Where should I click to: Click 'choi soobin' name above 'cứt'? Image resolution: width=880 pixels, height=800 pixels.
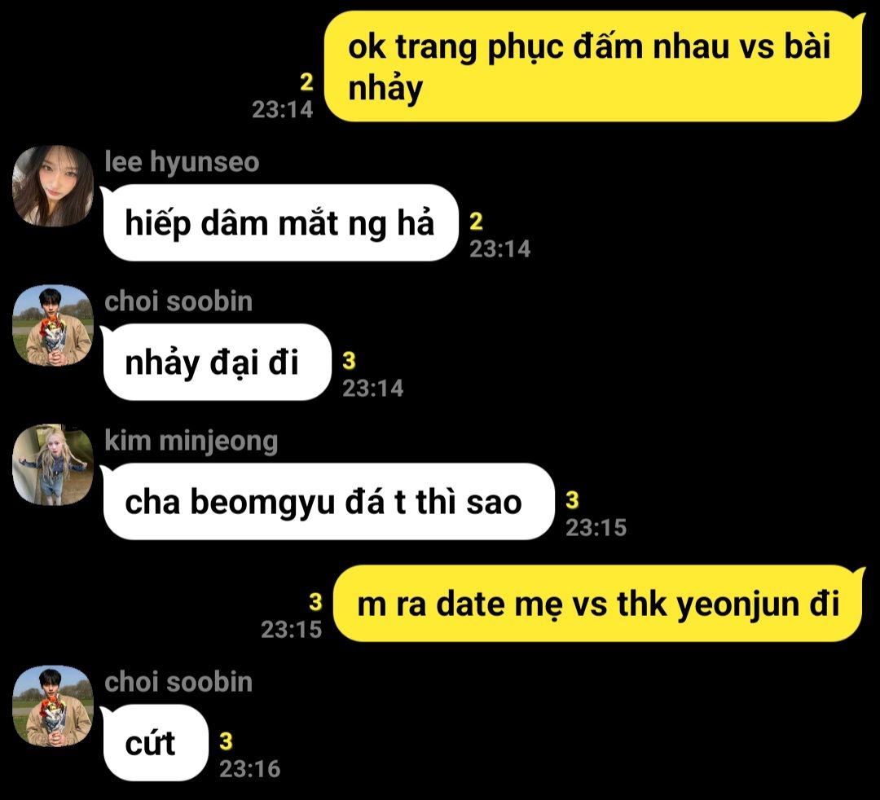click(x=178, y=682)
